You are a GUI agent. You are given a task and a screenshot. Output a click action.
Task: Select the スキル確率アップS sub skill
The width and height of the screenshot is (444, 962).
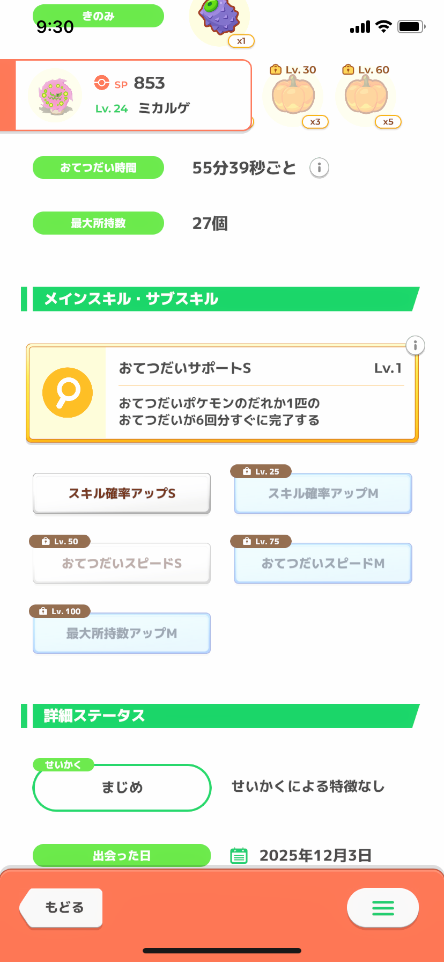tap(122, 493)
